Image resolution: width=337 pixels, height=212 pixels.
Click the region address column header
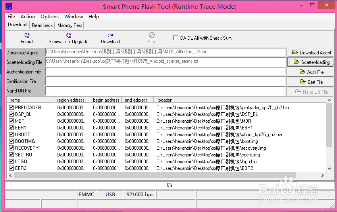(x=72, y=100)
